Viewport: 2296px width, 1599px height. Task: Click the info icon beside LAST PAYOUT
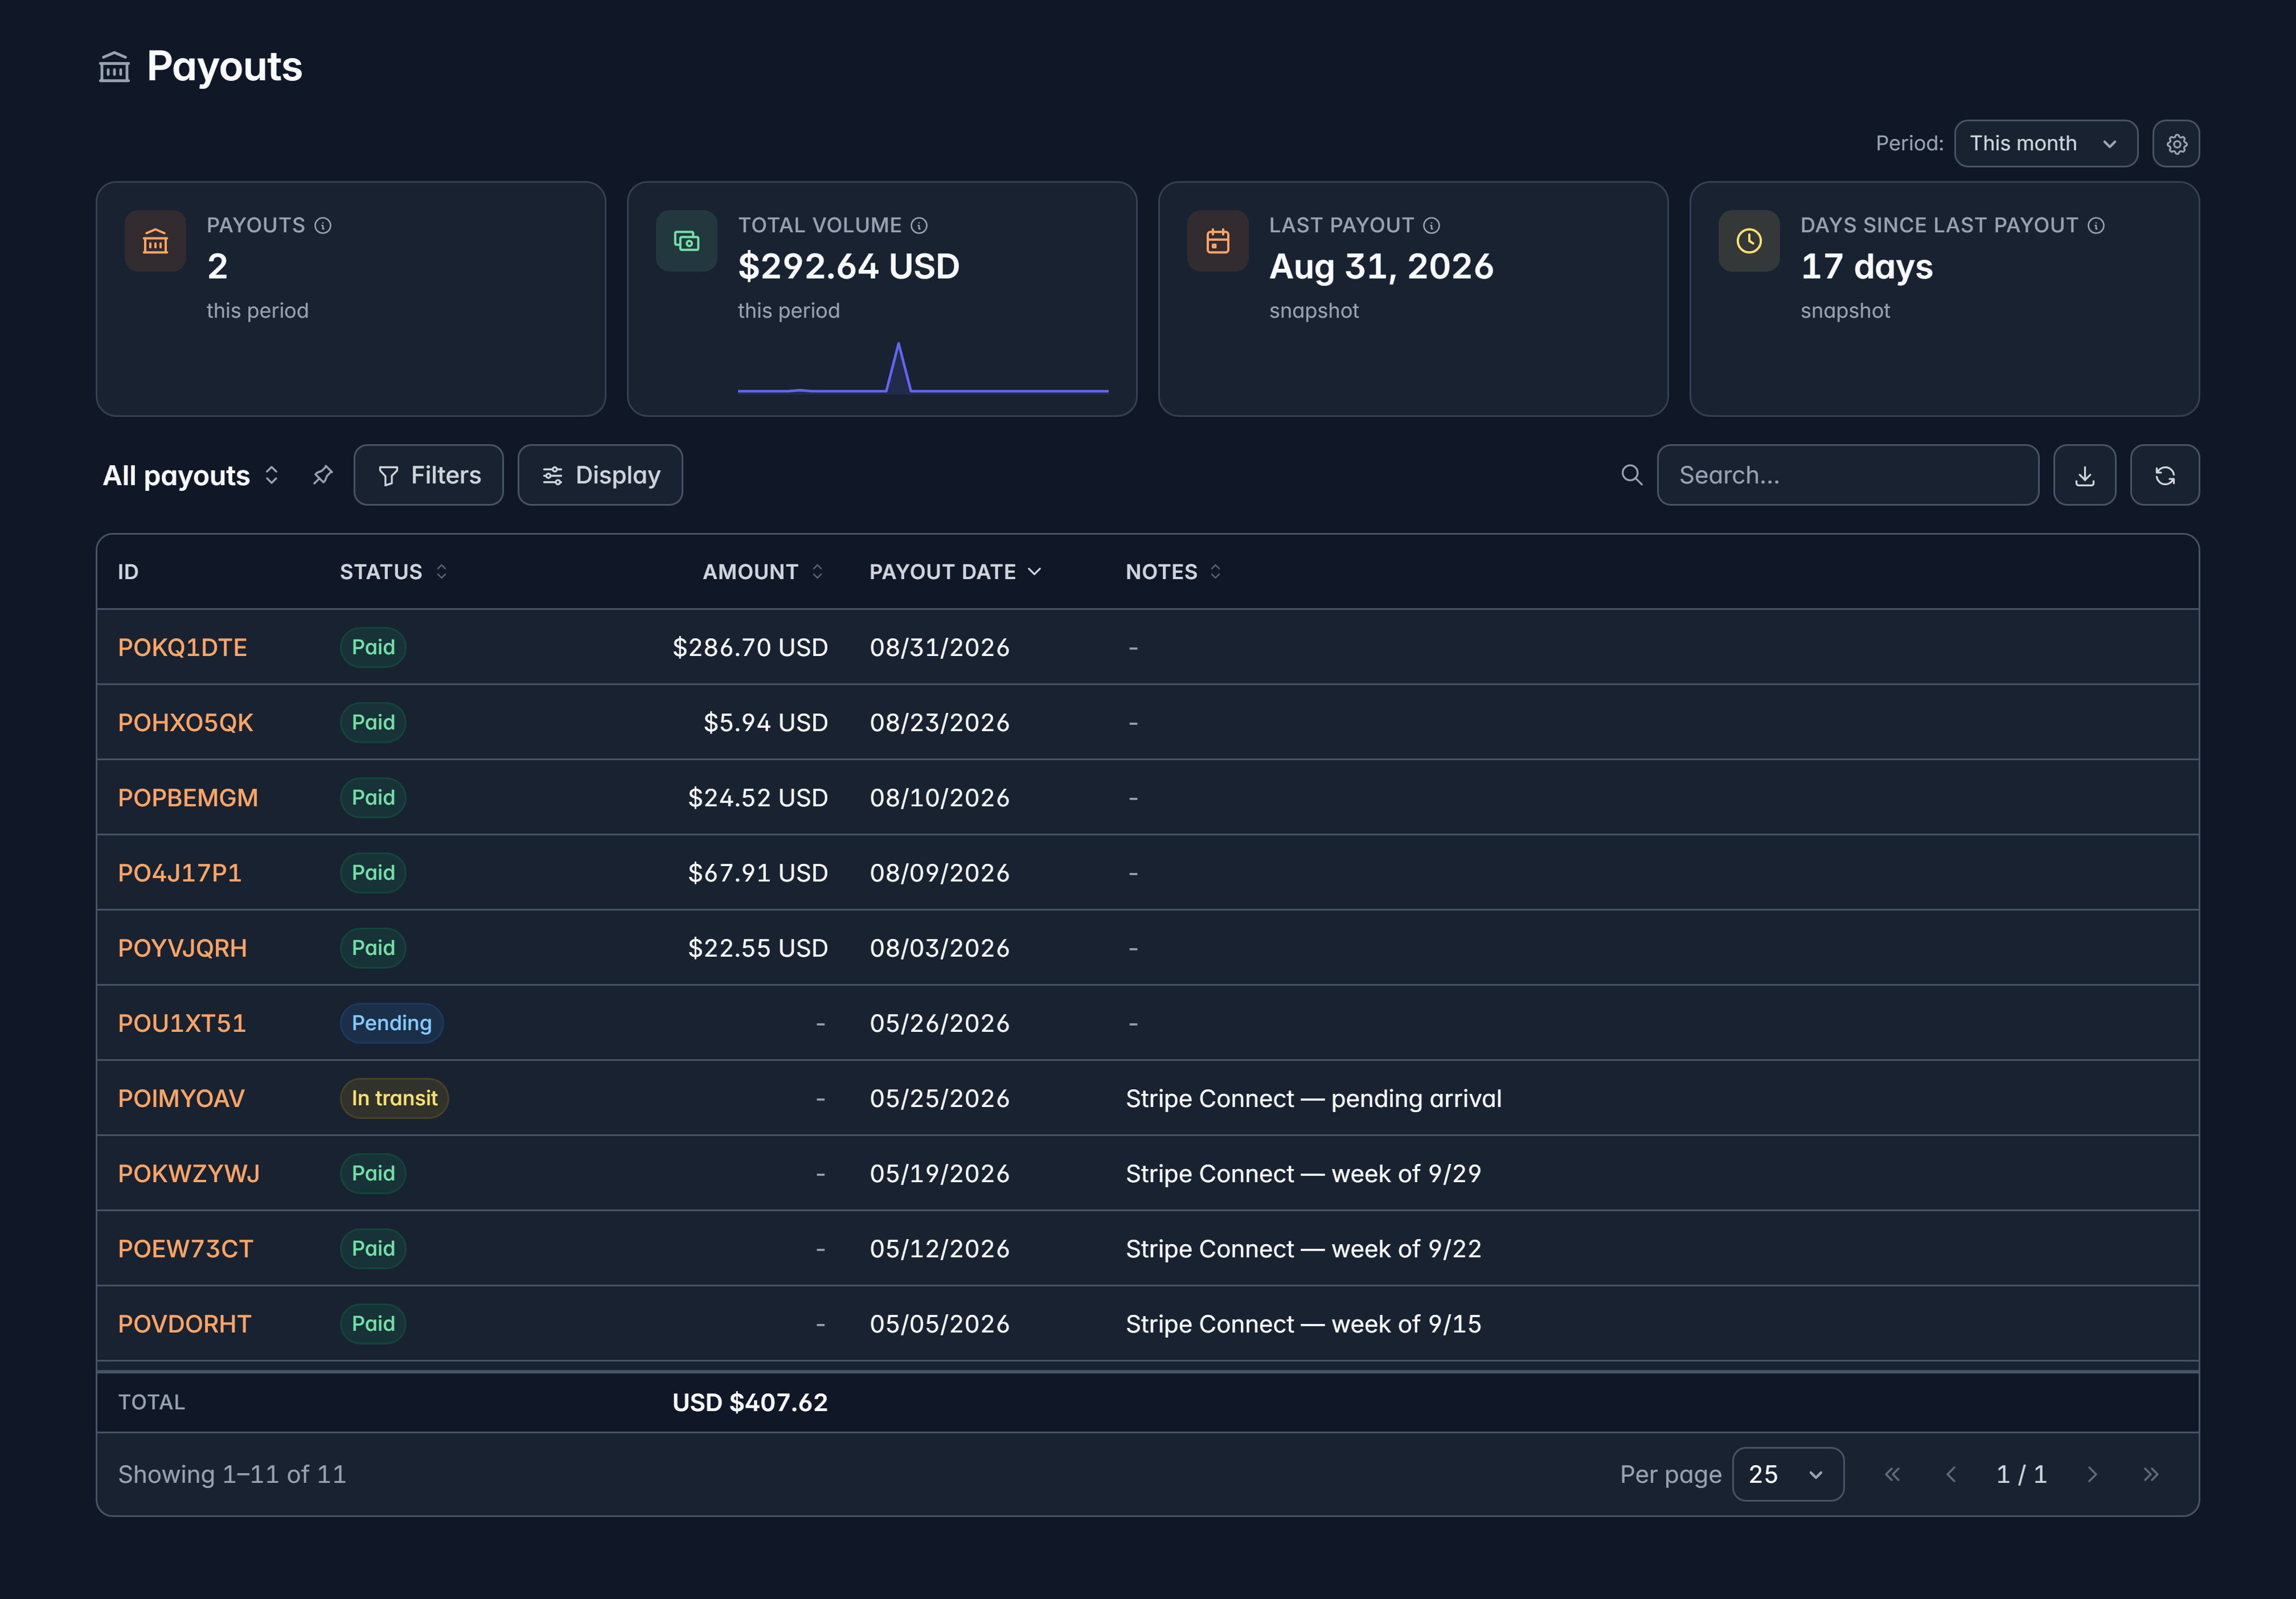[x=1432, y=225]
